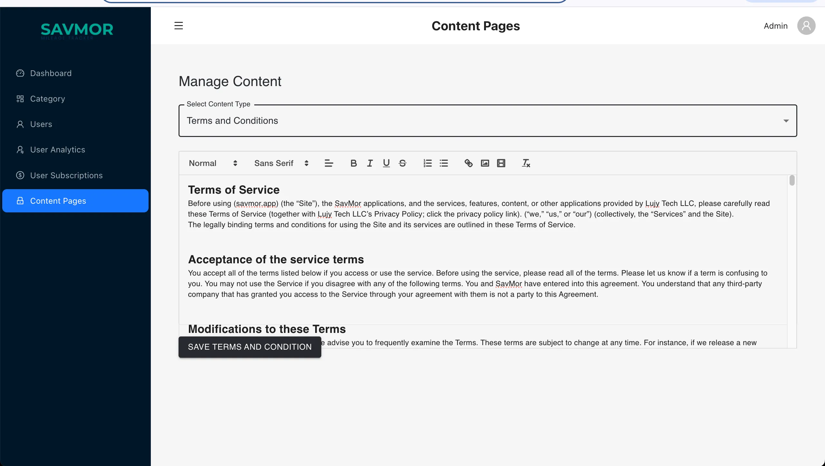Toggle bold formatting in editor toolbar
The image size is (825, 466).
[354, 163]
